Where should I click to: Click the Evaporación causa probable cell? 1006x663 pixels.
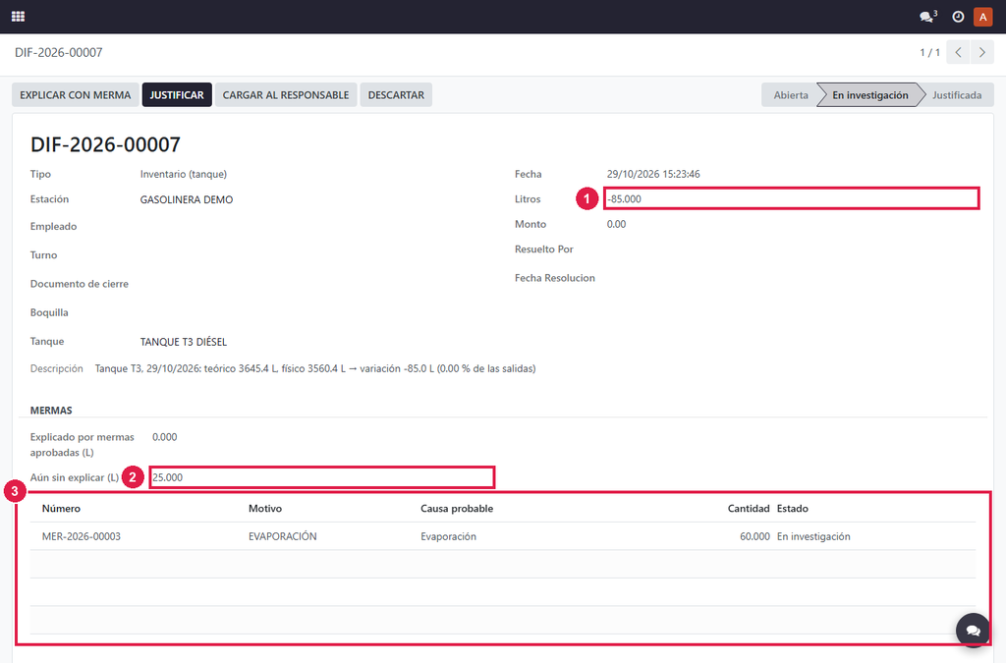click(448, 536)
